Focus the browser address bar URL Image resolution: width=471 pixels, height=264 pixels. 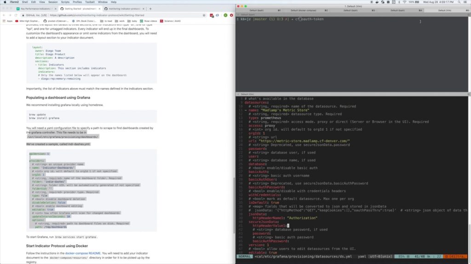tap(97, 15)
